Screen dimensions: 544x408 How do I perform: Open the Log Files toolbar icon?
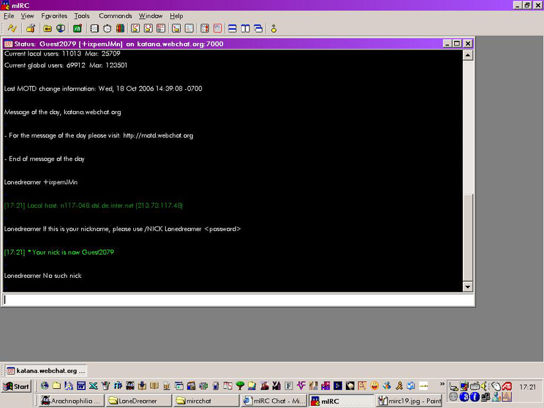pyautogui.click(x=189, y=28)
